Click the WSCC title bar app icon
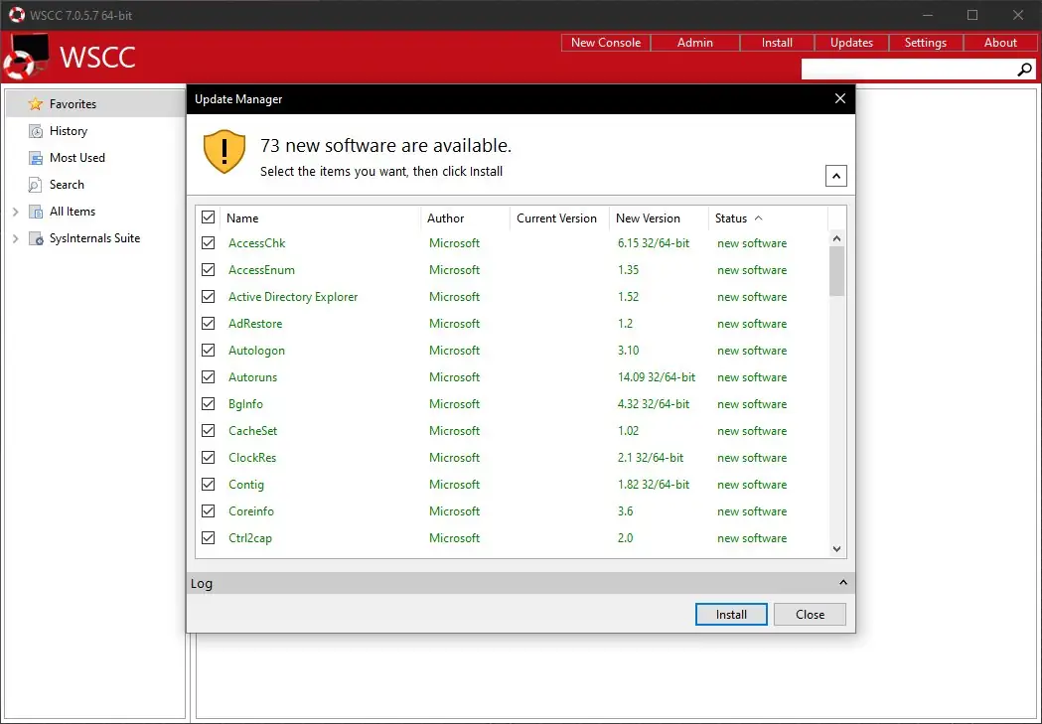Viewport: 1042px width, 724px height. (17, 15)
